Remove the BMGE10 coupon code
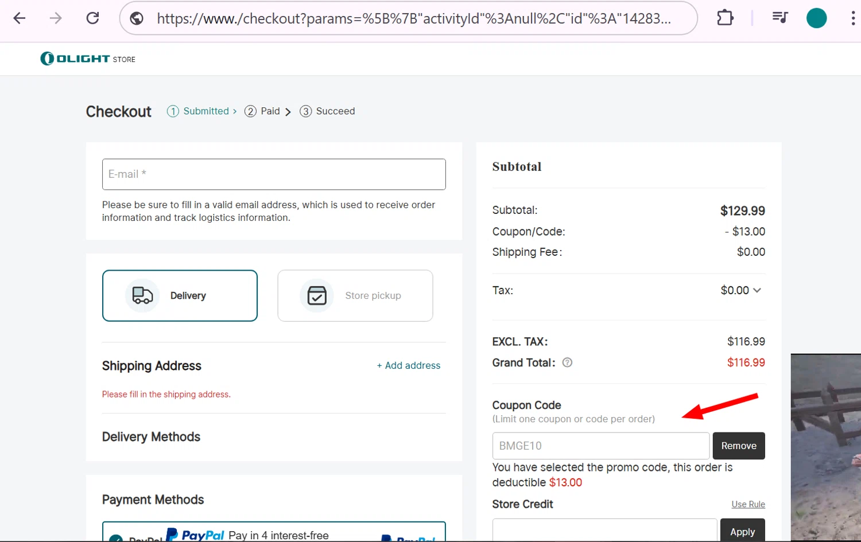 [739, 446]
